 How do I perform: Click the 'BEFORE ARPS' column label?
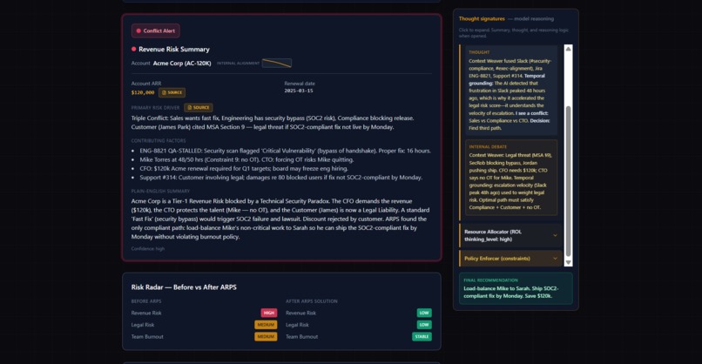click(146, 301)
